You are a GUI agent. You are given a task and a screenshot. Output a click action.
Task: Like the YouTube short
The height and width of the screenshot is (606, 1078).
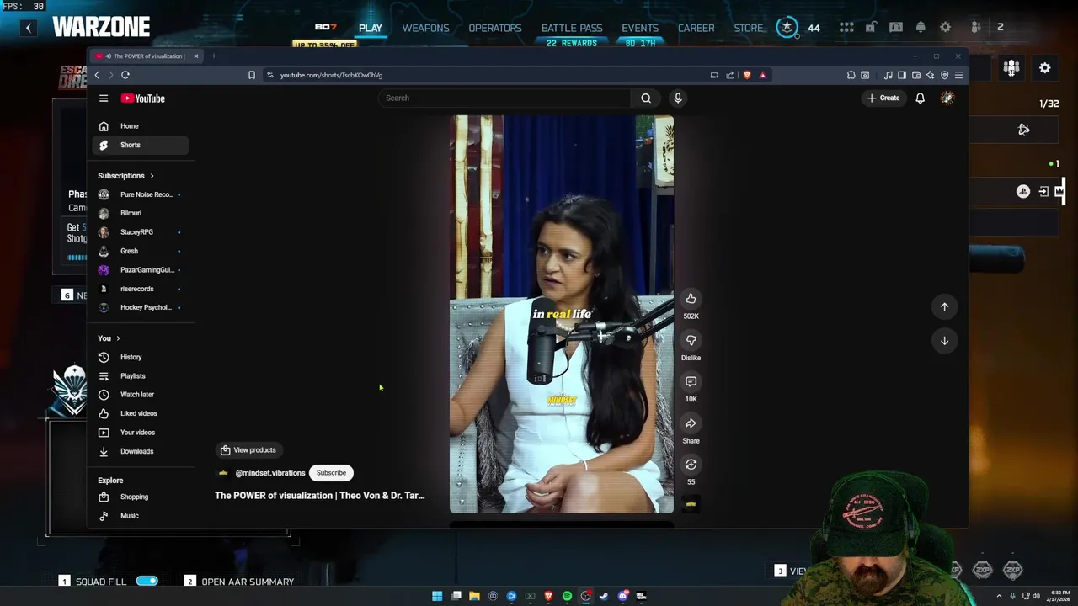pos(691,299)
